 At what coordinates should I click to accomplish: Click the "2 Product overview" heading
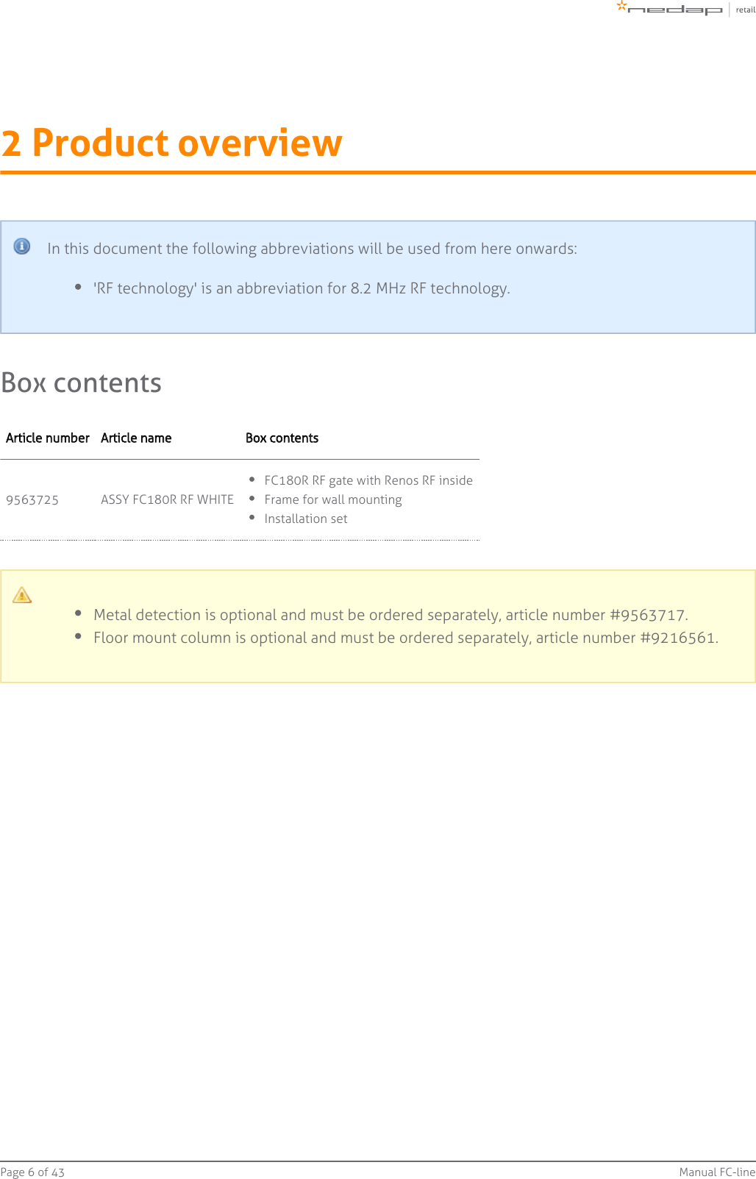click(172, 143)
